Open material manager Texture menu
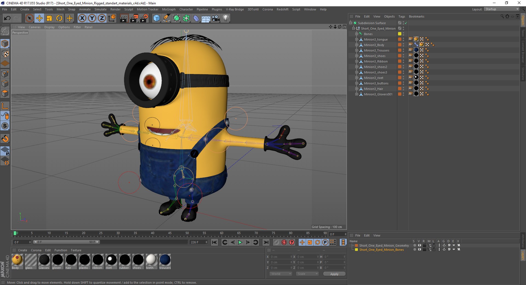This screenshot has height=285, width=526. [x=76, y=250]
